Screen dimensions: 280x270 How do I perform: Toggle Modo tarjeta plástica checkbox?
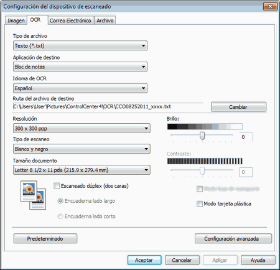[x=200, y=204]
